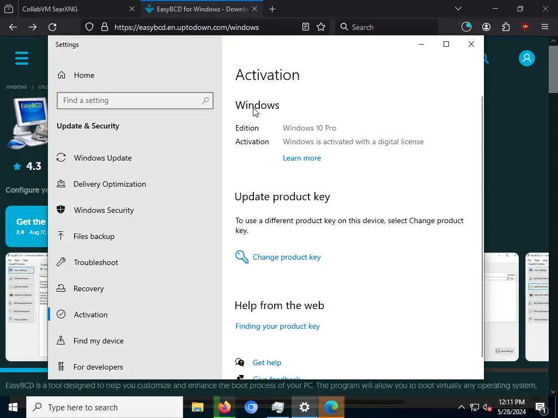This screenshot has width=558, height=418.
Task: Click the Firefox address bar URL
Action: [x=186, y=27]
